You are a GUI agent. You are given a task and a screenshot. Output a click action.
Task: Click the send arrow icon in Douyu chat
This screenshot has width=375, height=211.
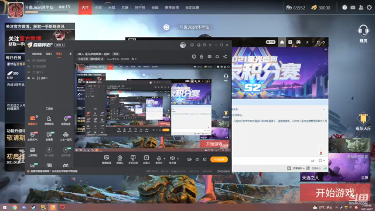[312, 161]
